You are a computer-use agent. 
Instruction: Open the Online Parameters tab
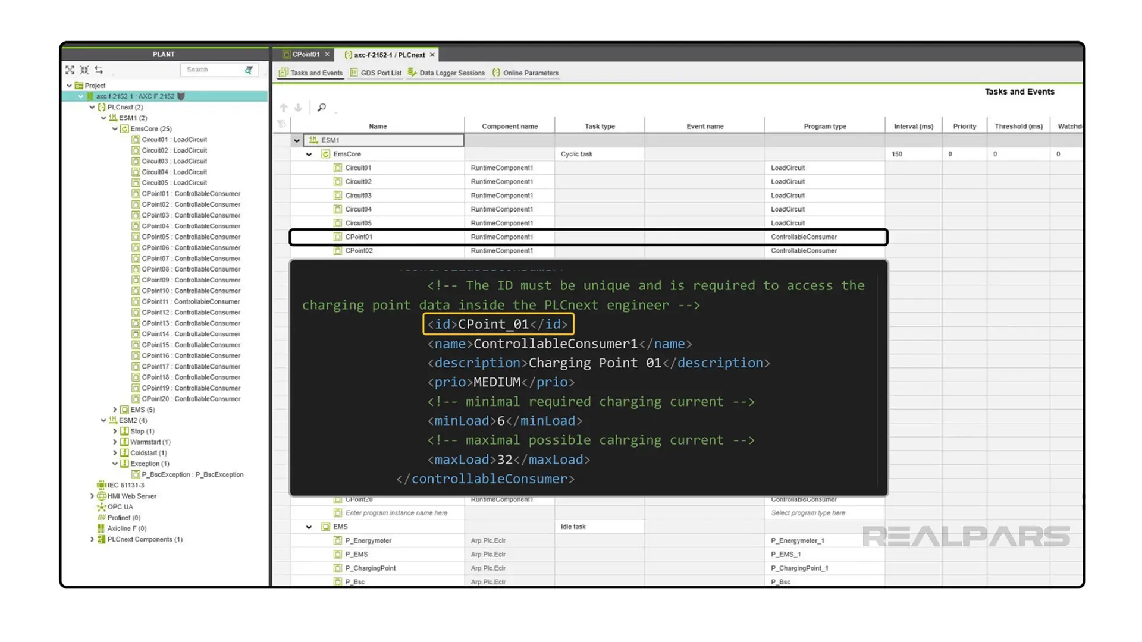point(525,73)
